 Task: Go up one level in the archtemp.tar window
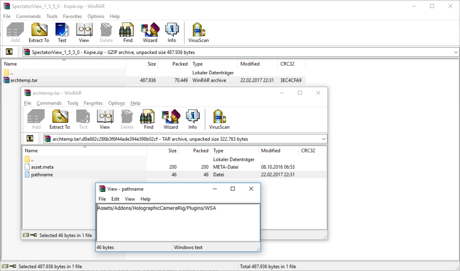[30, 138]
